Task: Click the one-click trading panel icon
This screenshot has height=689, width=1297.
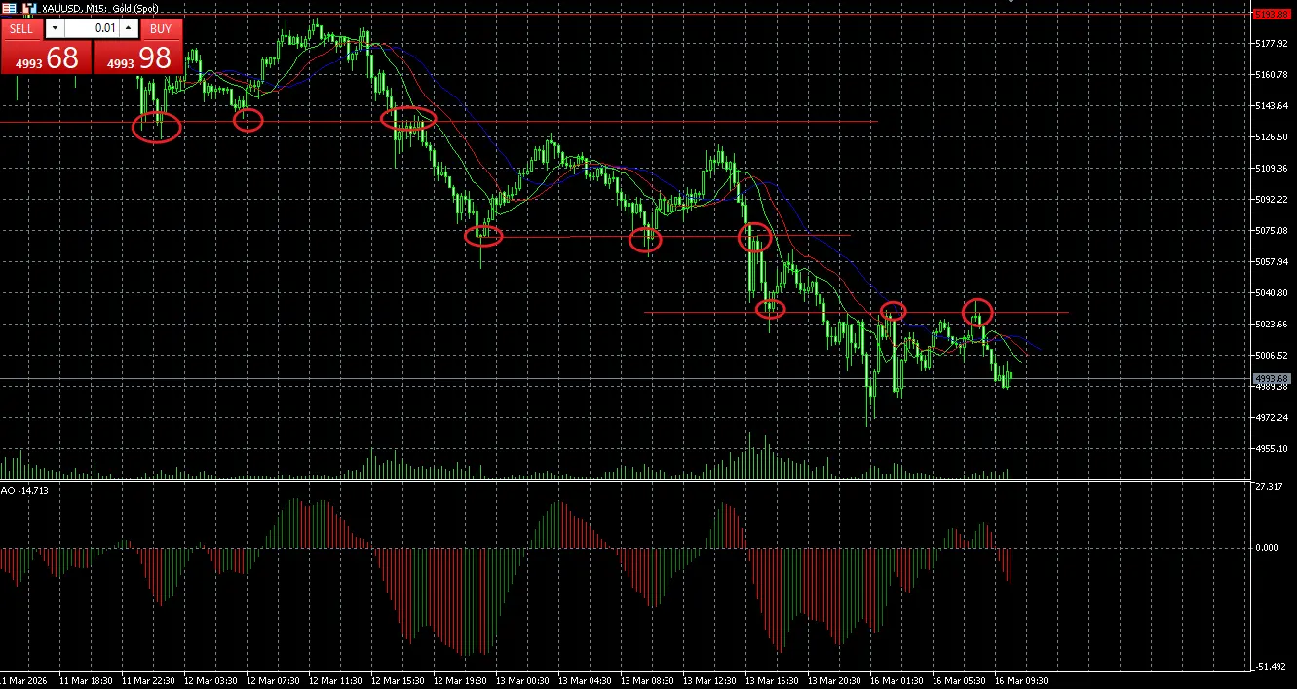Action: click(29, 7)
